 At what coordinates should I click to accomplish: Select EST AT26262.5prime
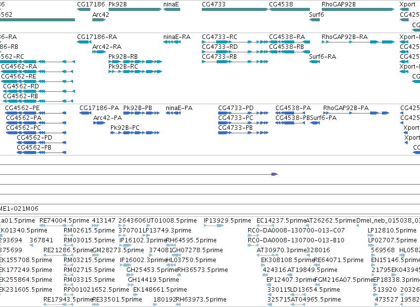(331, 221)
